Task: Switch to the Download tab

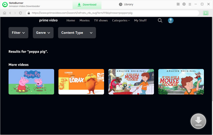Action: pyautogui.click(x=87, y=5)
